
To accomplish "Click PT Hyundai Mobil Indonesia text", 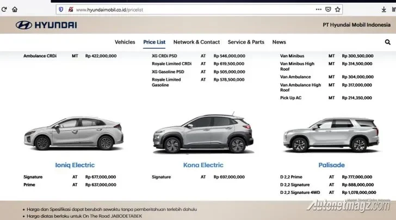I will pyautogui.click(x=357, y=25).
